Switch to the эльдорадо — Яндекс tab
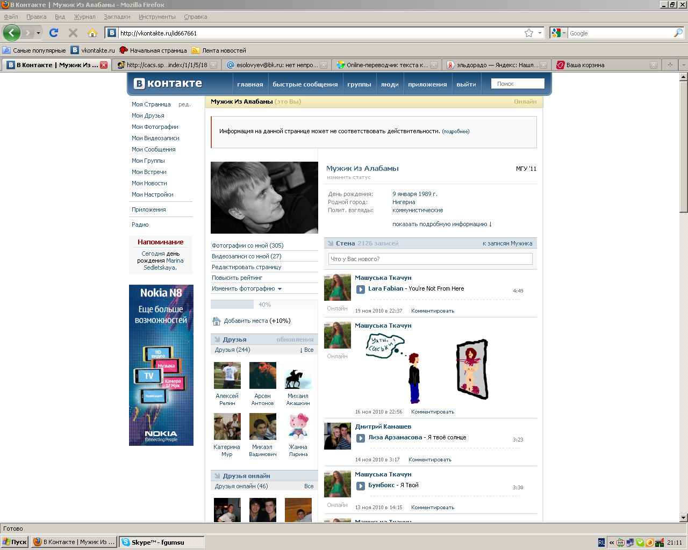 click(497, 65)
